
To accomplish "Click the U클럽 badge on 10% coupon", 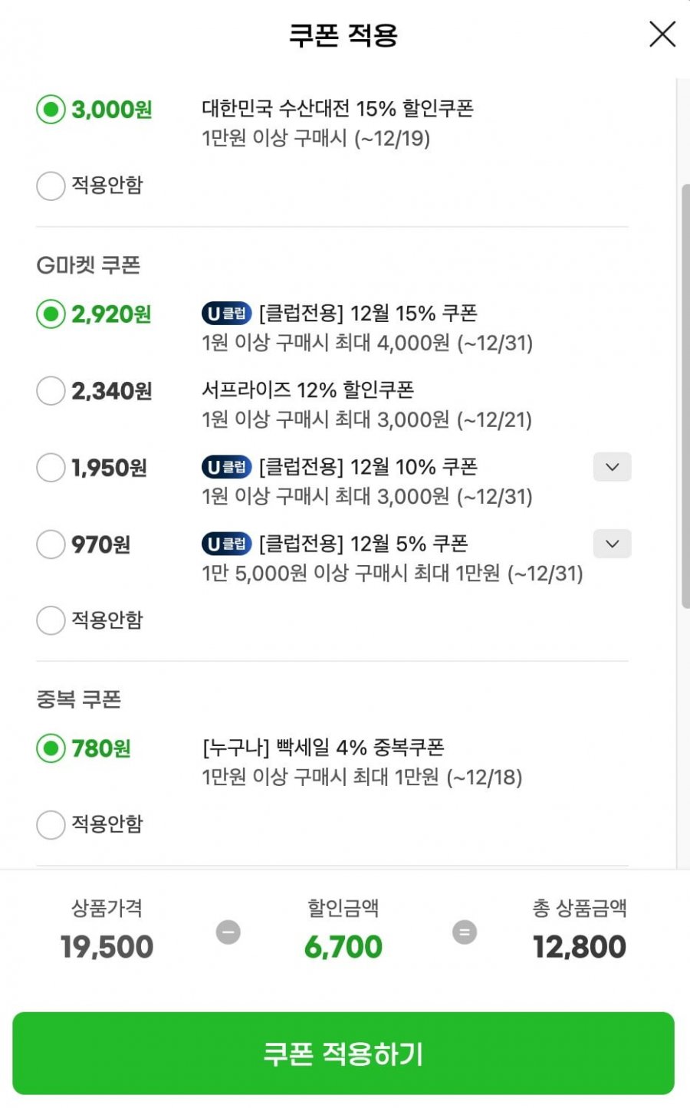I will click(226, 467).
